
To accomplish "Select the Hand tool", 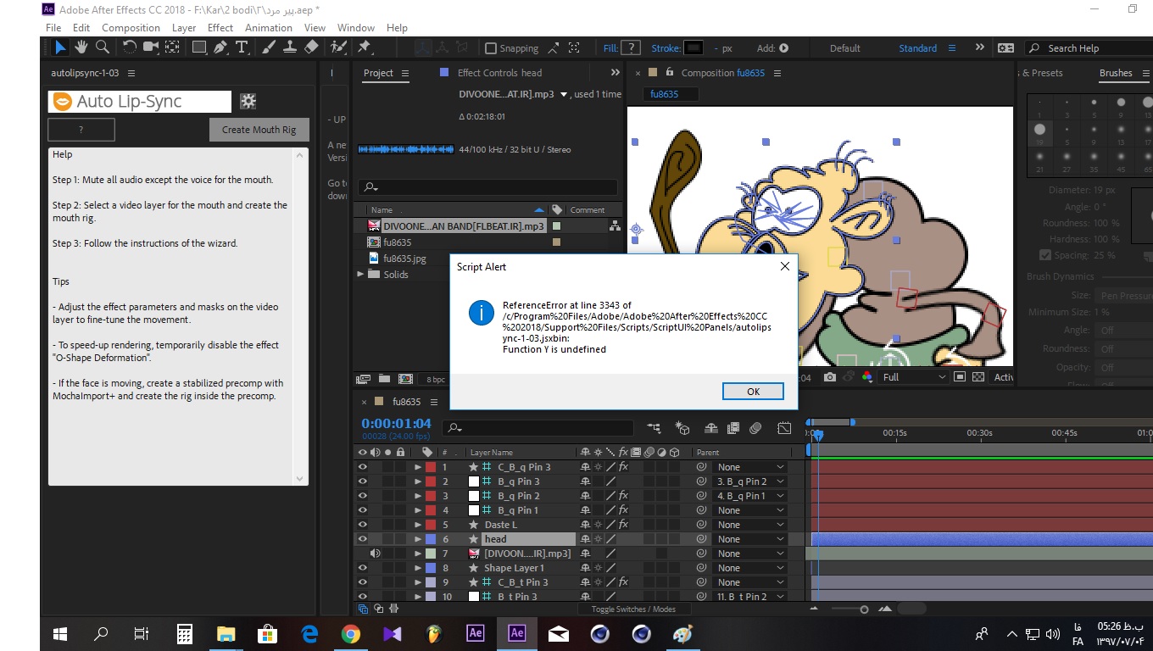I will tap(81, 47).
